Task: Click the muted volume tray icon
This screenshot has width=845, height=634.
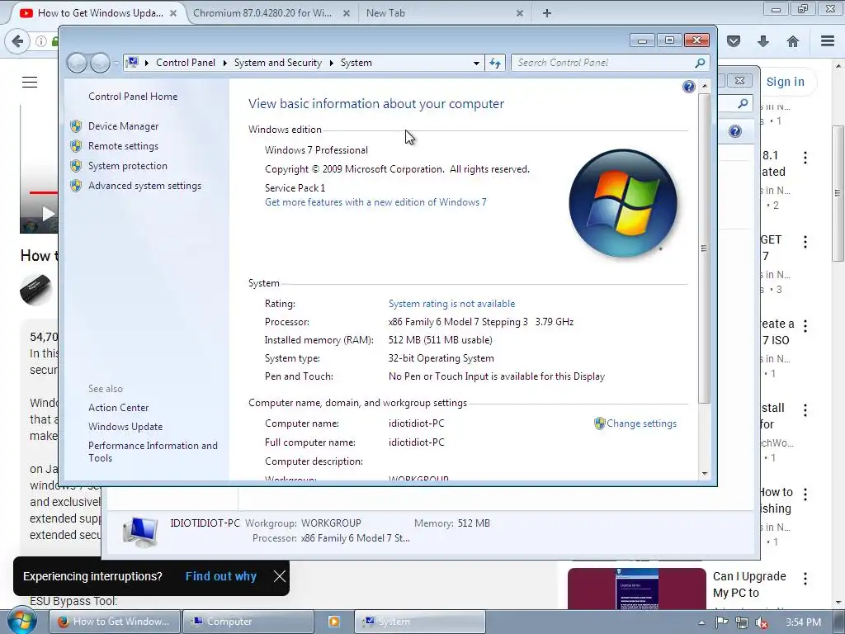Action: [762, 622]
